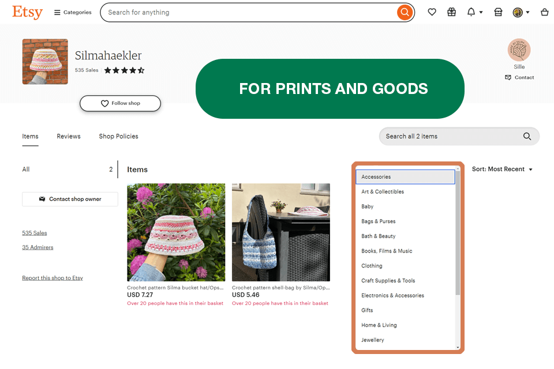554x369 pixels.
Task: Open the Categories hamburger menu
Action: (x=73, y=12)
